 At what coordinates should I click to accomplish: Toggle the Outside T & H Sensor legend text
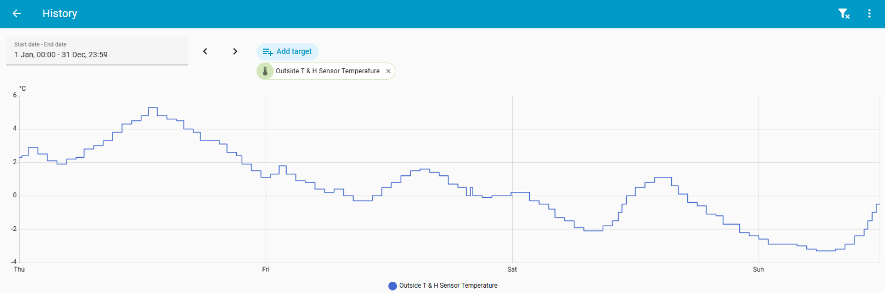pos(448,286)
